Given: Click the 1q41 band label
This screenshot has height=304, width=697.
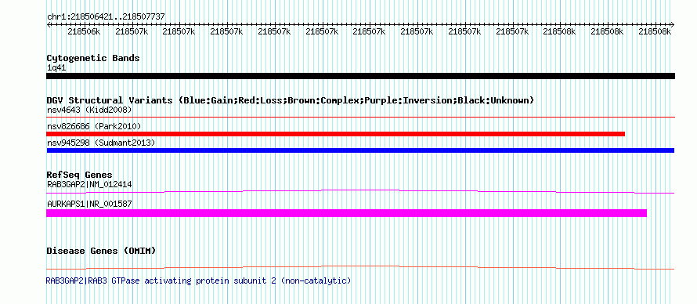Looking at the screenshot, I should tap(56, 68).
